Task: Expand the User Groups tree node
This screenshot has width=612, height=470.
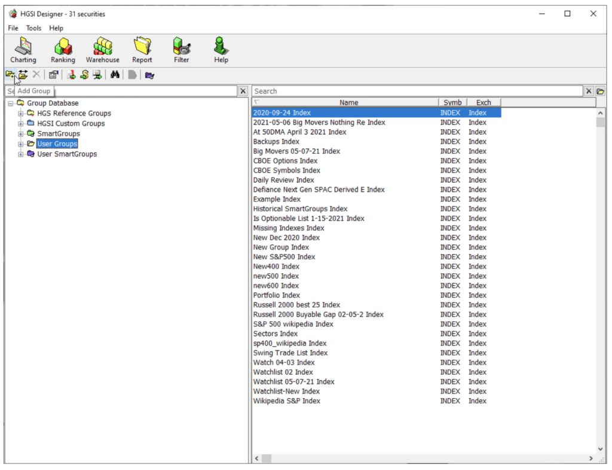Action: click(x=21, y=144)
